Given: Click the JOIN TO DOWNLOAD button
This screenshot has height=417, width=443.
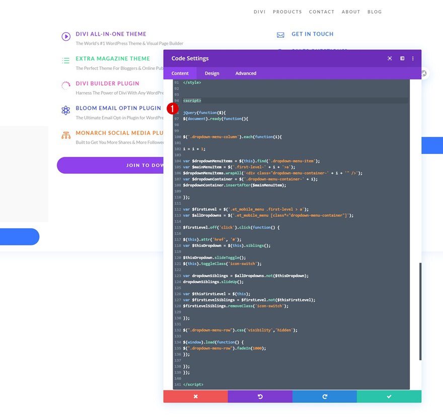Looking at the screenshot, I should (111, 165).
